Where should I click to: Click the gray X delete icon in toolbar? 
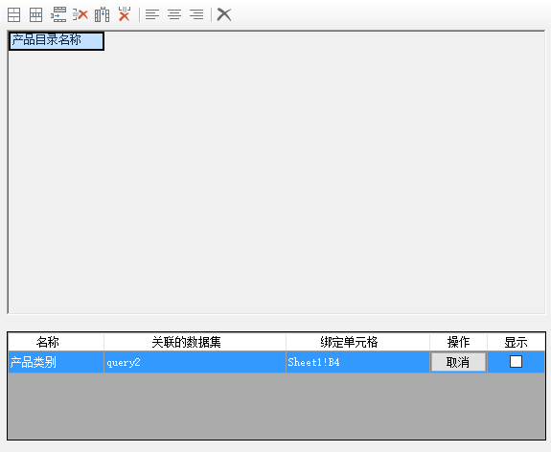point(224,14)
